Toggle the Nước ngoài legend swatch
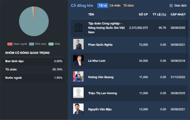Viewport: 190px width, 120px height. (x=10, y=44)
